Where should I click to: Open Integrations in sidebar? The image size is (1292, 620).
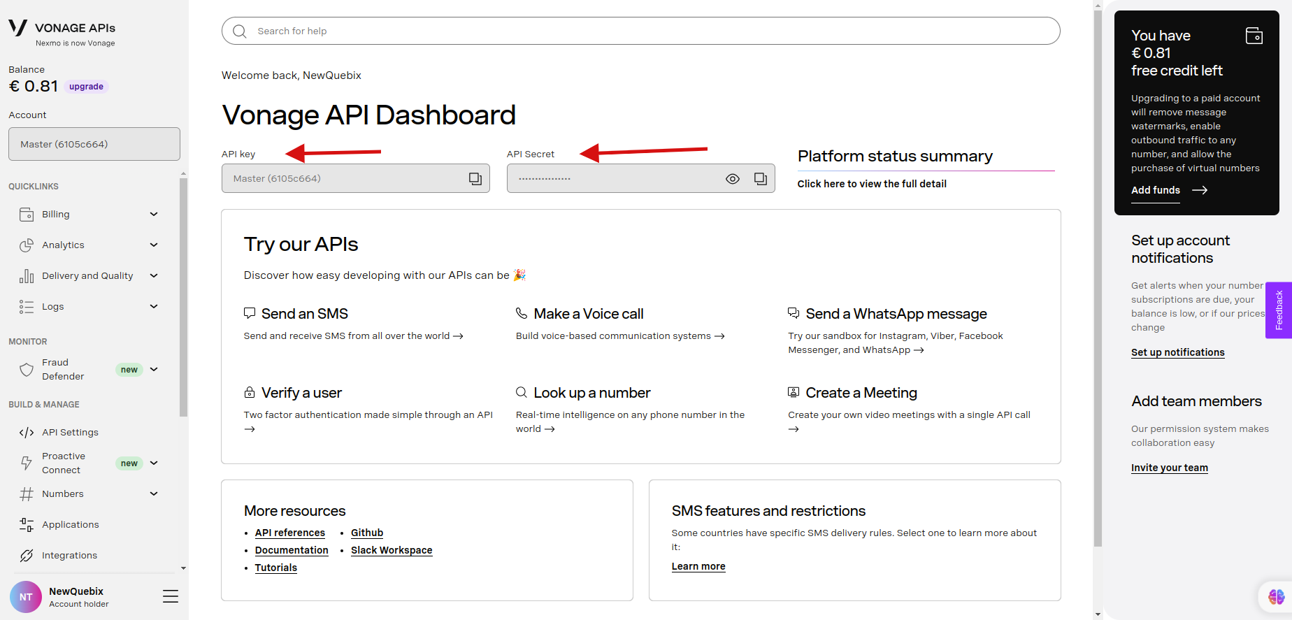pyautogui.click(x=69, y=556)
